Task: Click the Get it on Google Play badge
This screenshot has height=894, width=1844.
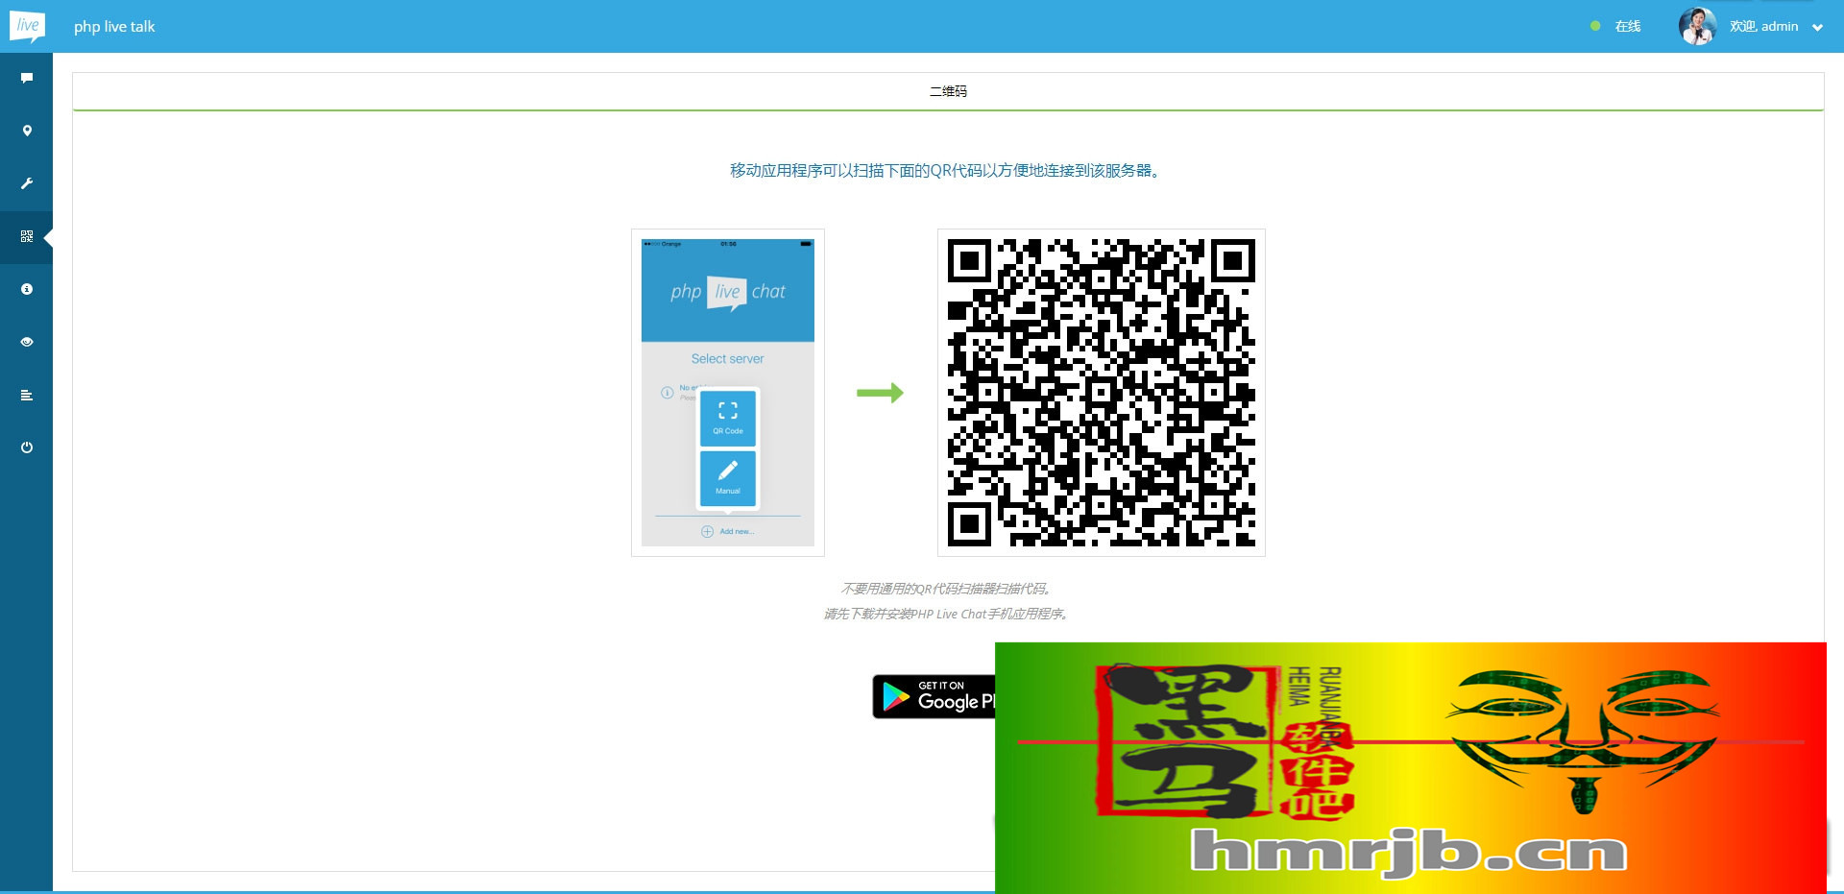Action: point(934,696)
